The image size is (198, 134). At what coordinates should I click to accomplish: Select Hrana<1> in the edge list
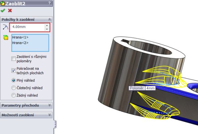pyautogui.click(x=20, y=38)
